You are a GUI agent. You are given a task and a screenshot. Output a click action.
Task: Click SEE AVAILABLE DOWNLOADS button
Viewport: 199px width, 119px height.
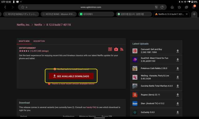click(71, 76)
